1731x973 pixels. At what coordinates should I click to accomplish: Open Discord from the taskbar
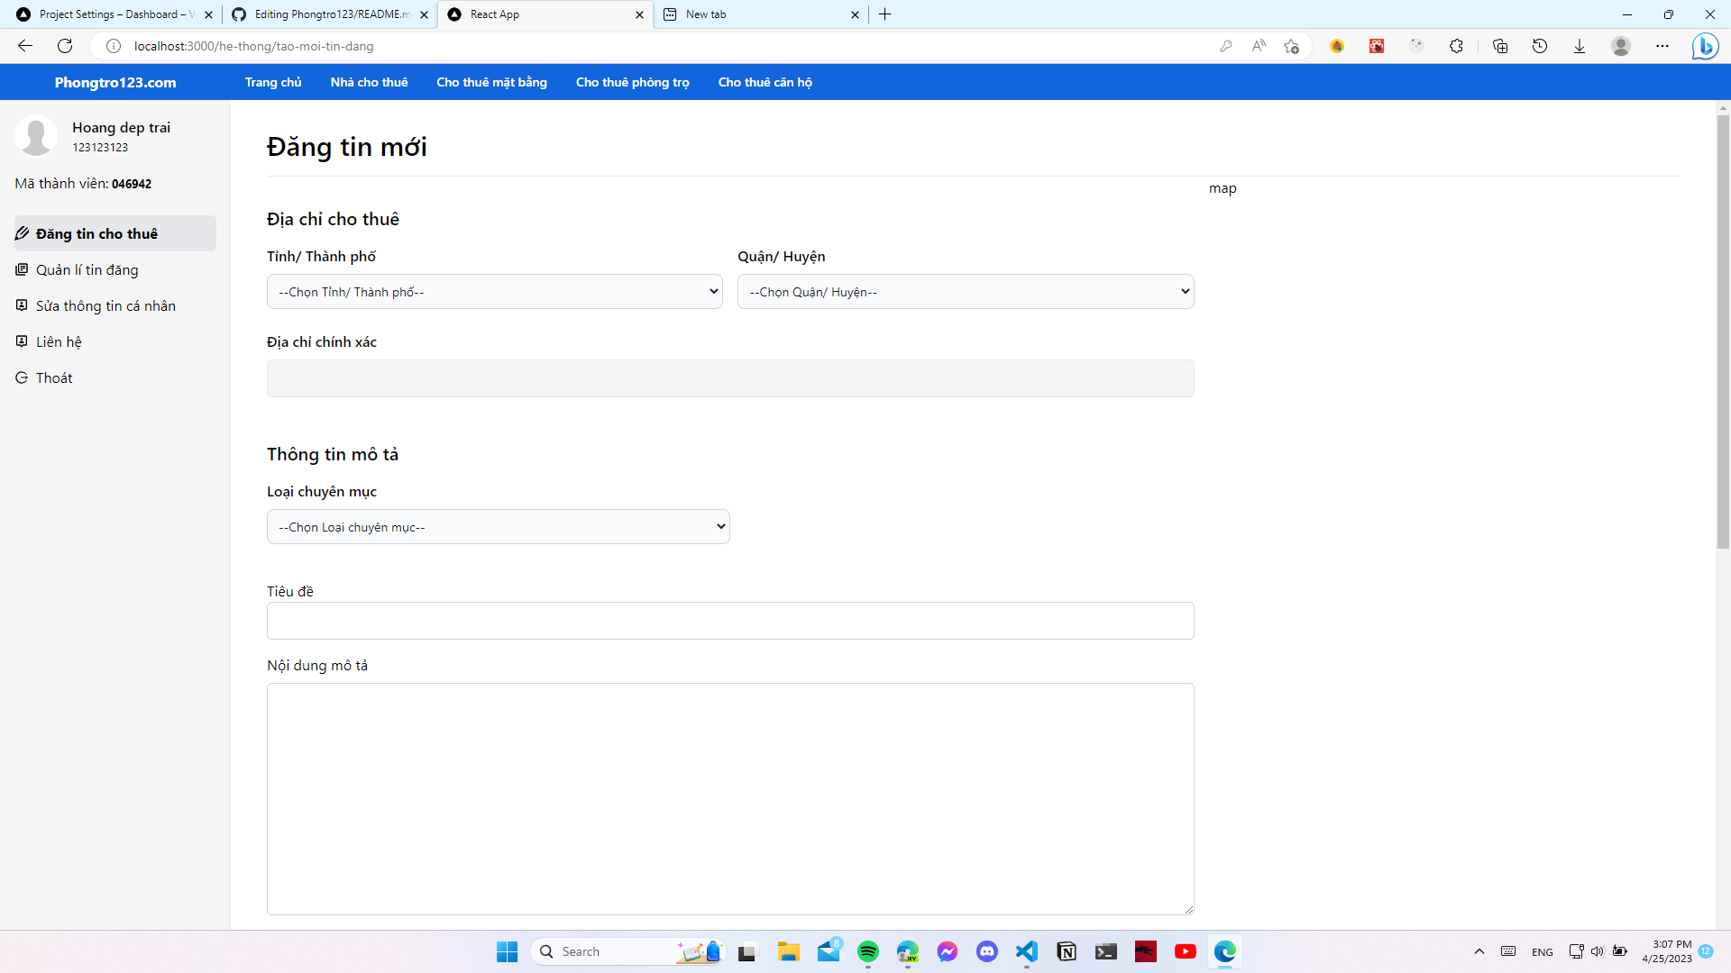pos(987,951)
